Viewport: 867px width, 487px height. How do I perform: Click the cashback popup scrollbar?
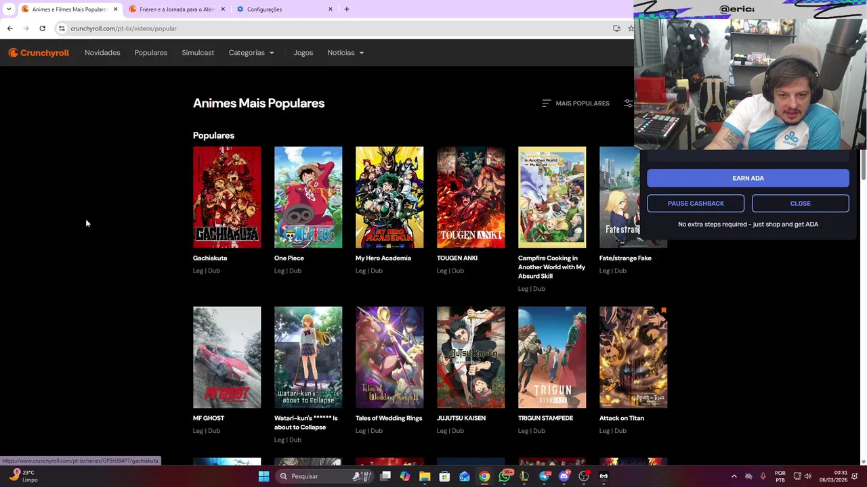click(x=863, y=165)
